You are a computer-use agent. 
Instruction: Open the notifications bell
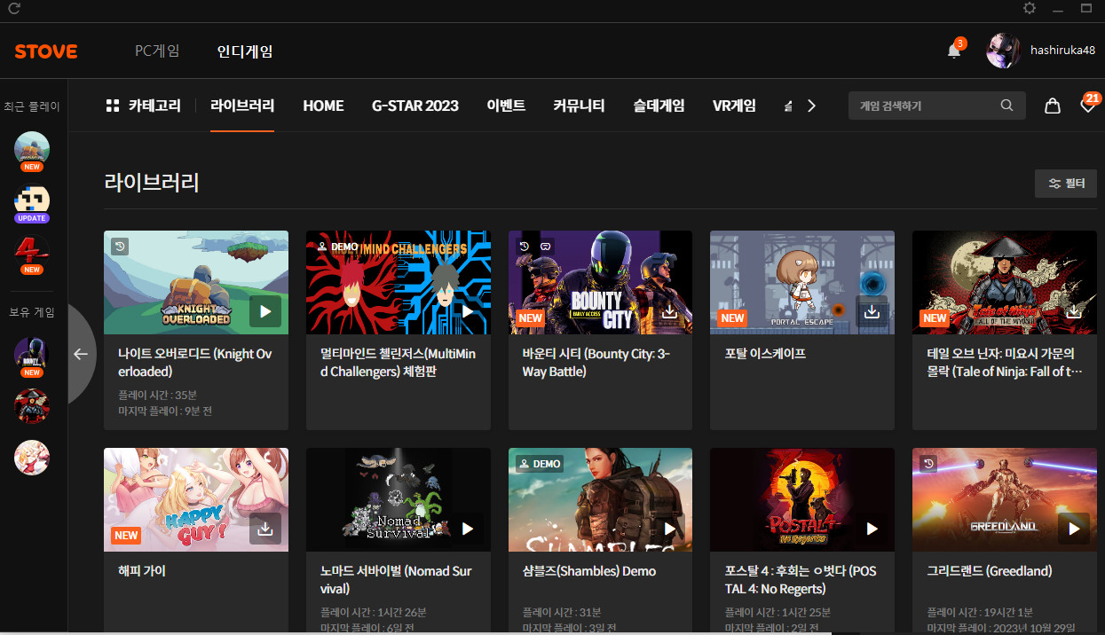[x=954, y=51]
